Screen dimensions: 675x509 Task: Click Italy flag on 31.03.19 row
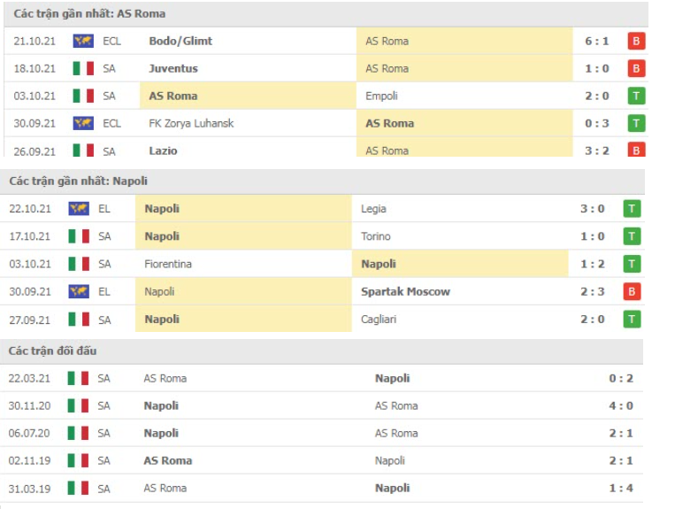click(x=78, y=489)
